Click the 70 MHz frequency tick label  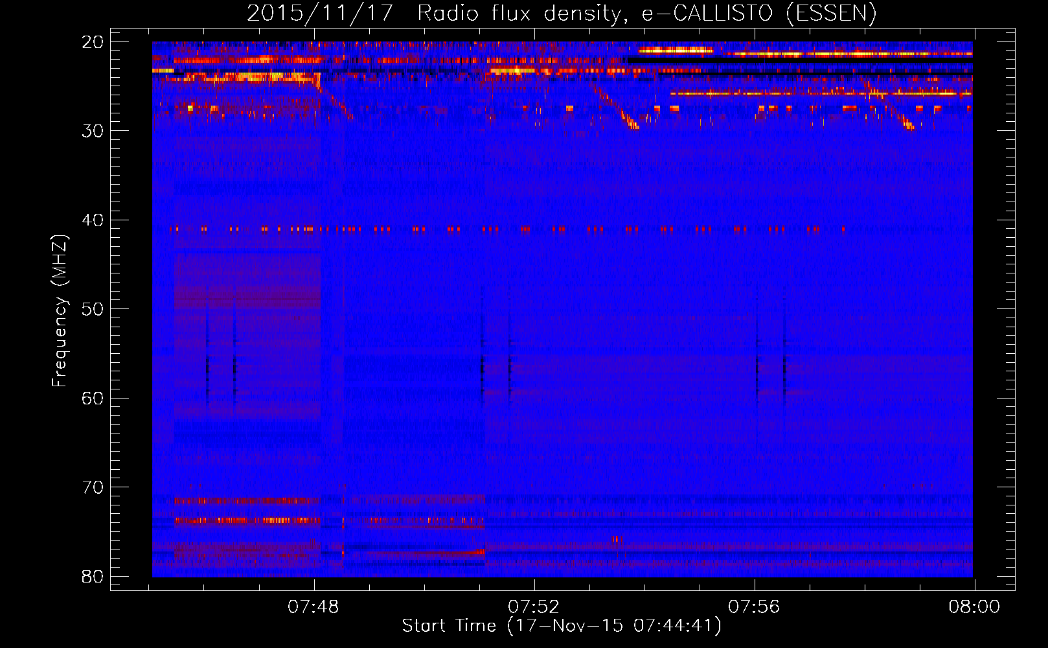[x=93, y=487]
